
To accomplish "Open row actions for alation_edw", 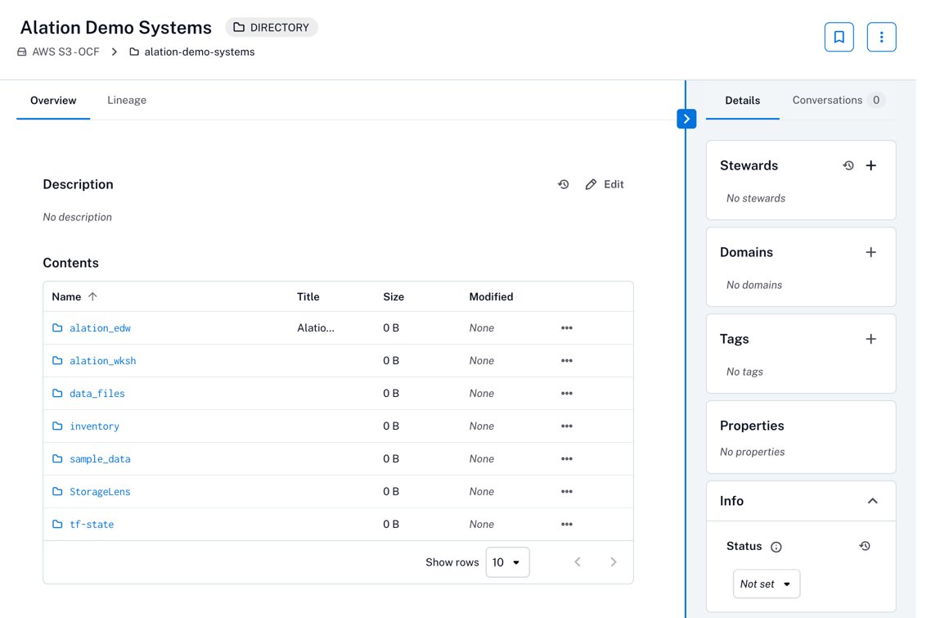I will pos(566,328).
